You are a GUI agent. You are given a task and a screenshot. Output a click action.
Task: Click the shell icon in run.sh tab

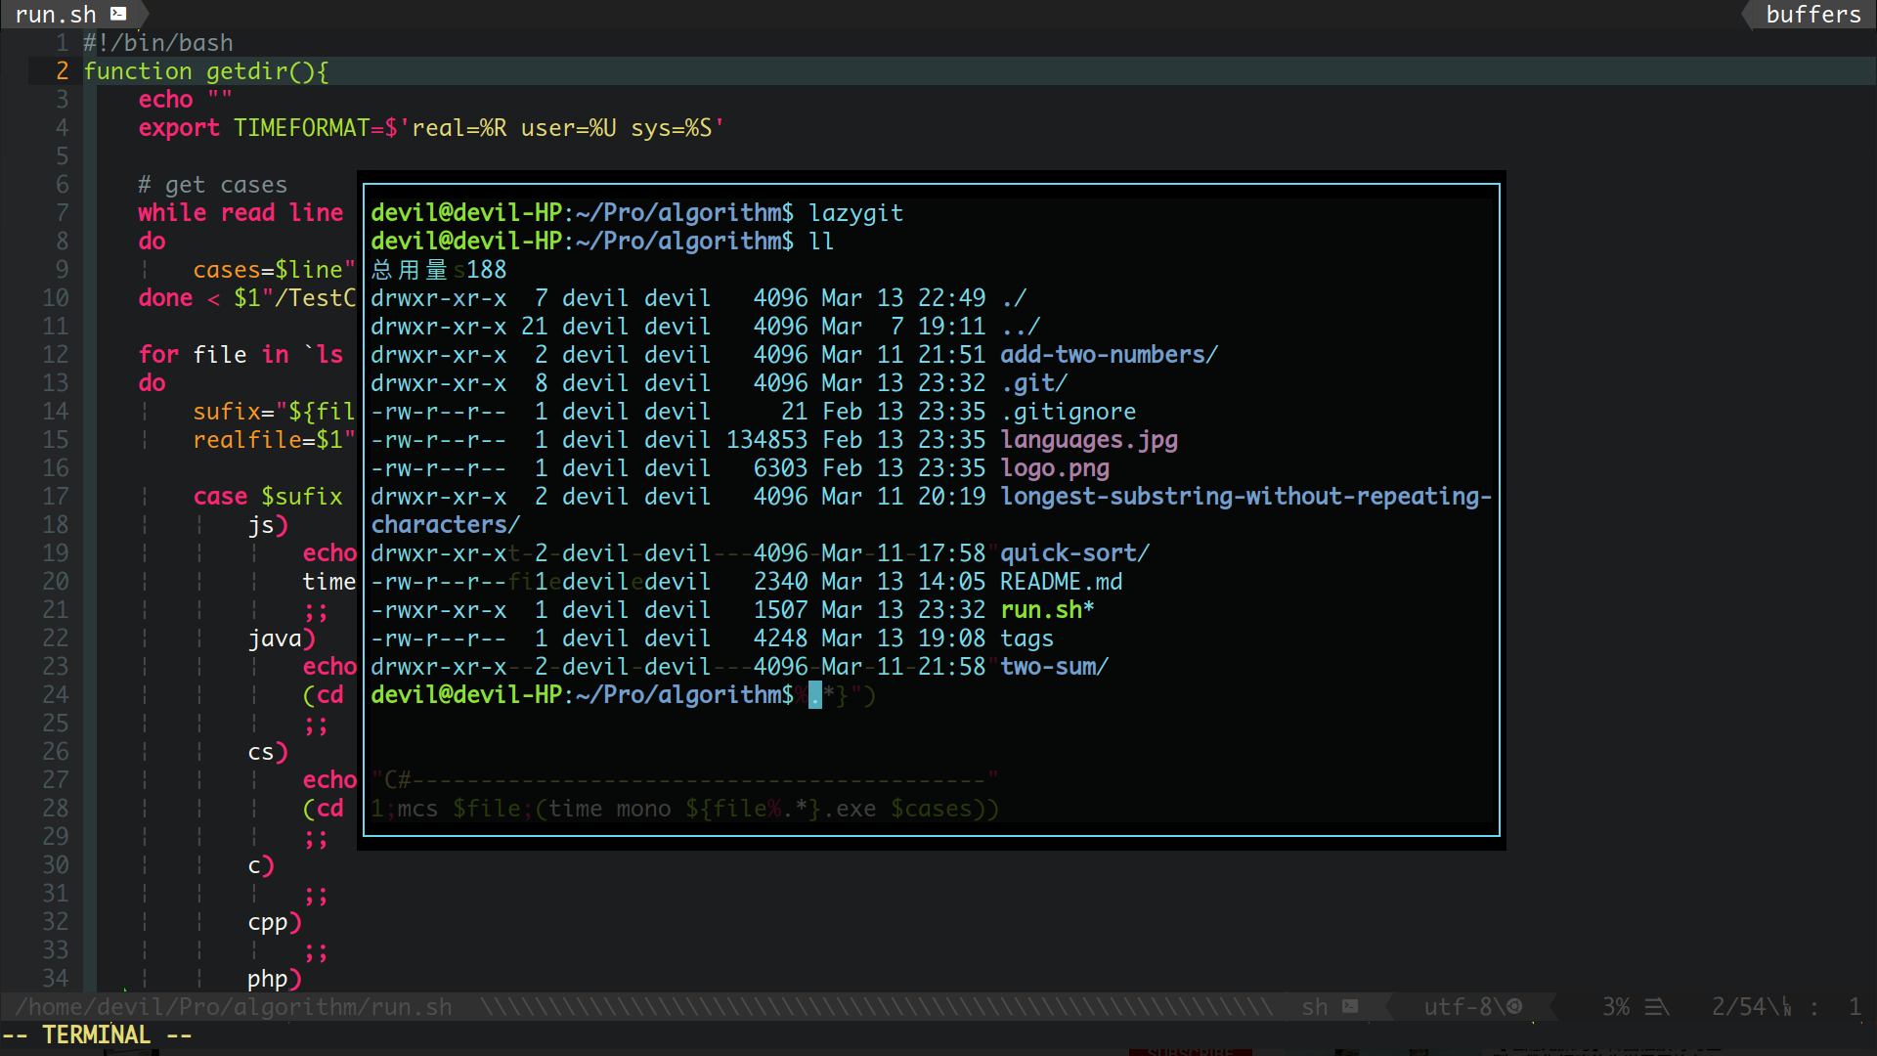tap(118, 14)
